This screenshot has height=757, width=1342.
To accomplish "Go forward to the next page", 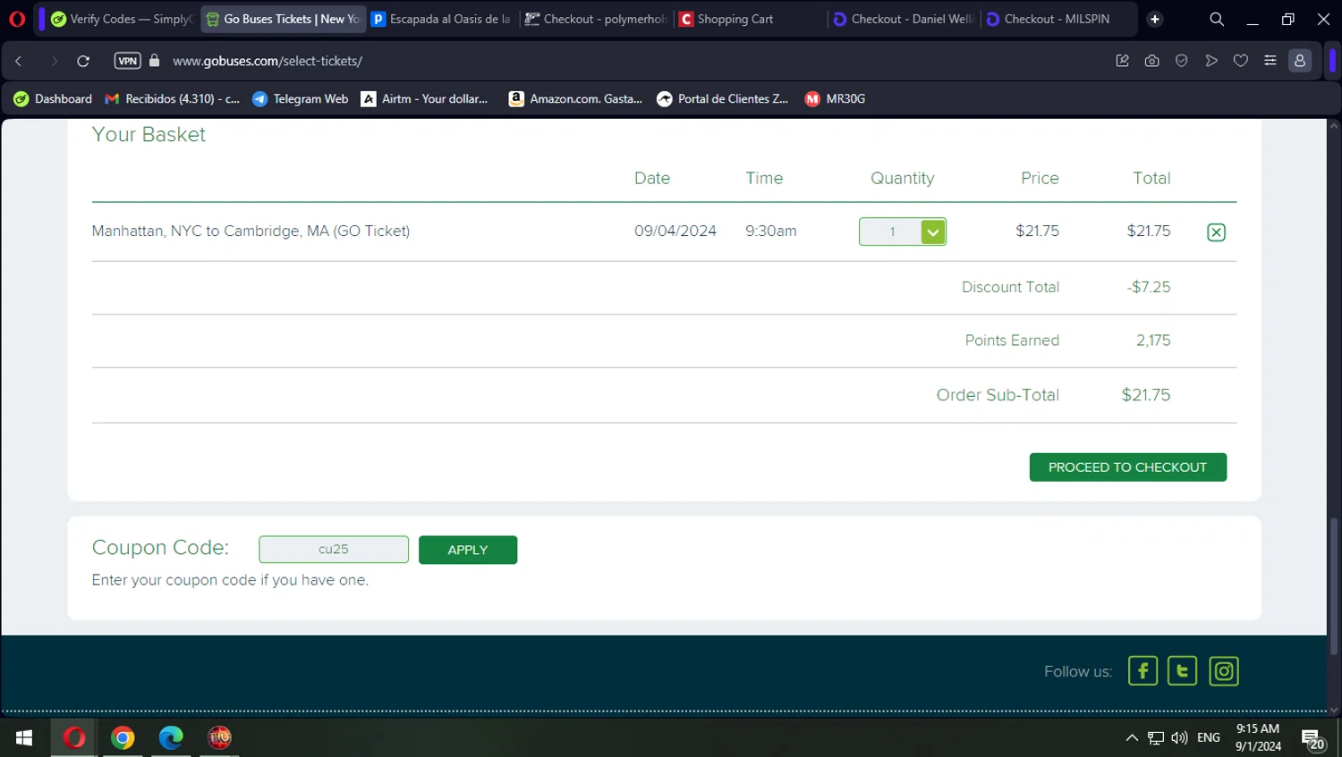I will 54,61.
